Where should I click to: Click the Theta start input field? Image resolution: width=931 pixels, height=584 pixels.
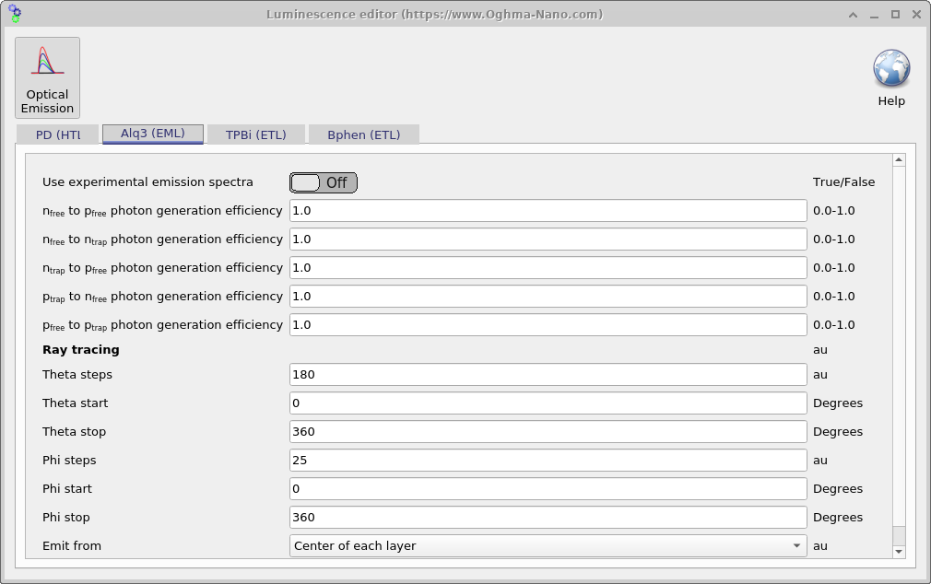[548, 403]
